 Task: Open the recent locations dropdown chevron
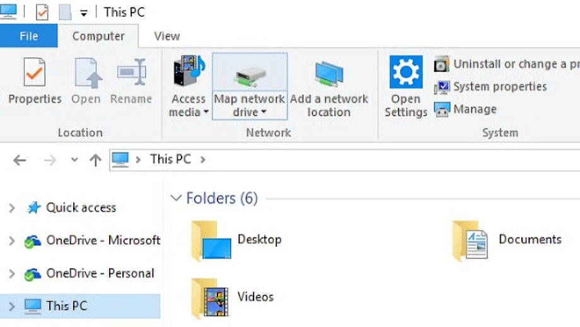click(75, 160)
